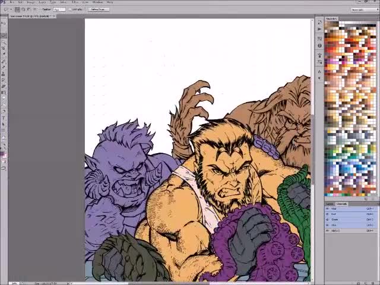
Task: Open the Help menu
Action: (109, 2)
